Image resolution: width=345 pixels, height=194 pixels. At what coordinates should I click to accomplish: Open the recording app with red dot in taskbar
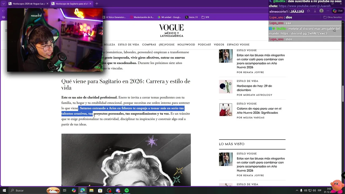pos(109,190)
